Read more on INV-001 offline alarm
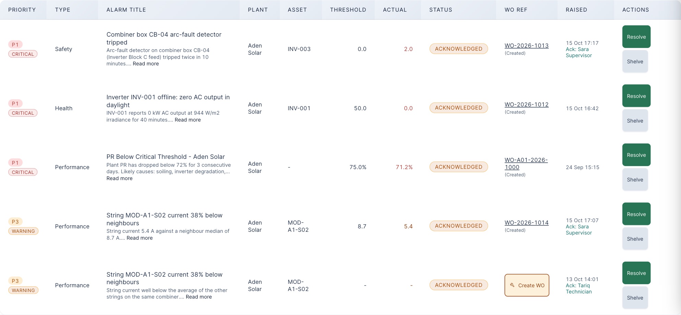This screenshot has height=315, width=681. 188,120
